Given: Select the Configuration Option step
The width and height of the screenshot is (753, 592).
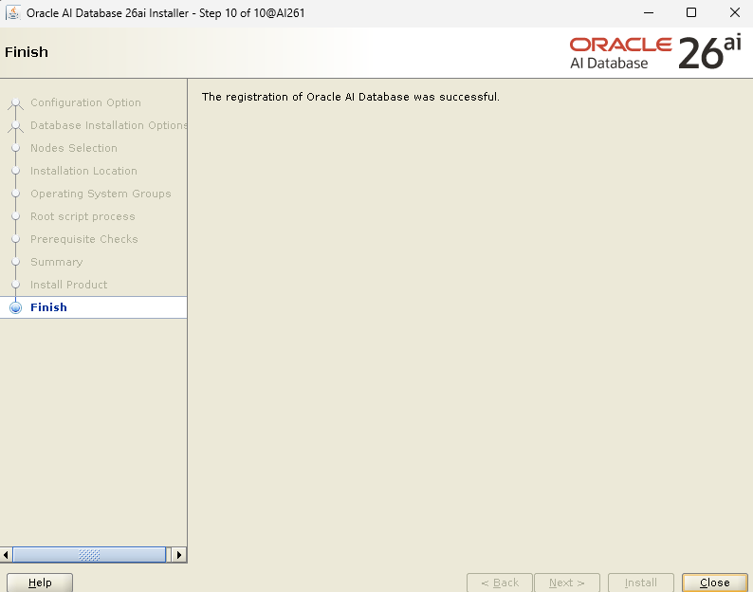Looking at the screenshot, I should [85, 102].
